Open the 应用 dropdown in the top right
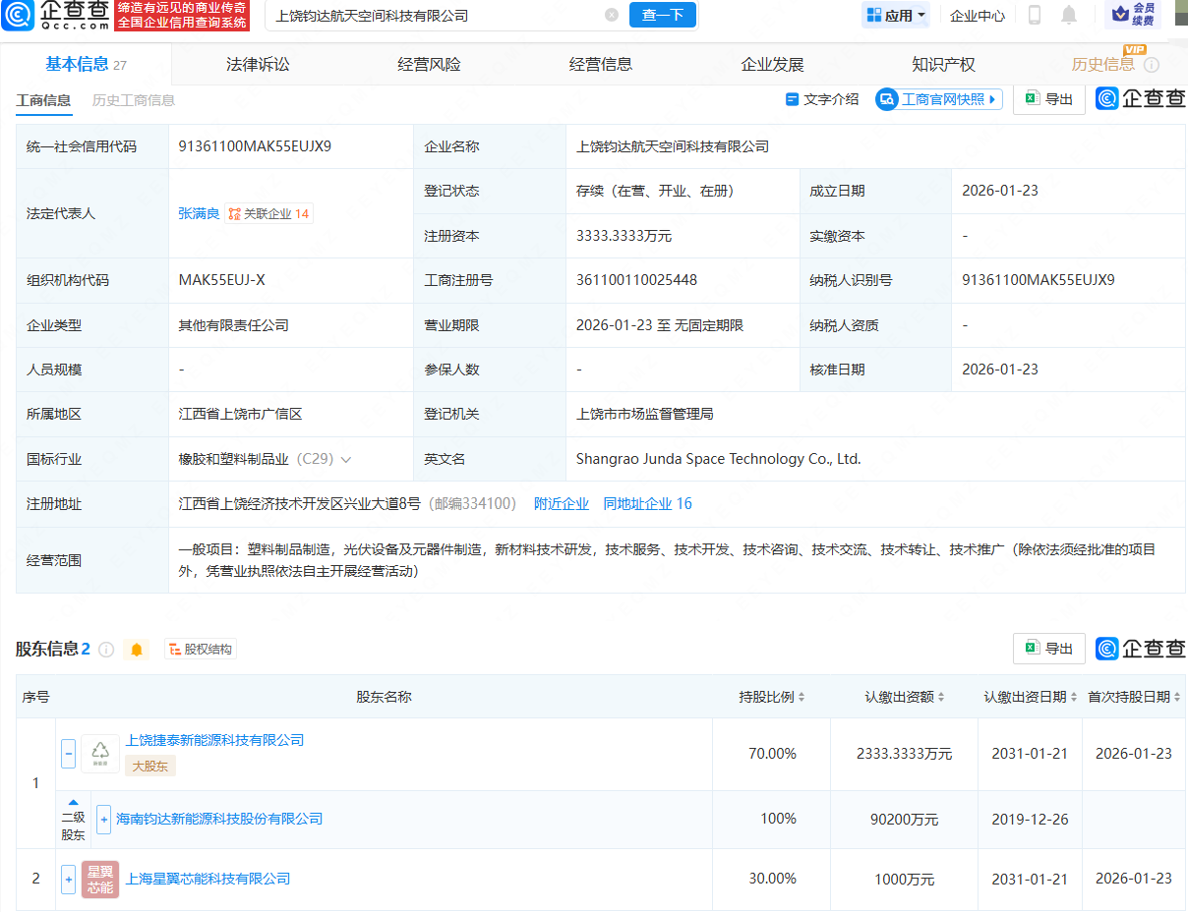Screen dimensions: 1188x912 895,14
